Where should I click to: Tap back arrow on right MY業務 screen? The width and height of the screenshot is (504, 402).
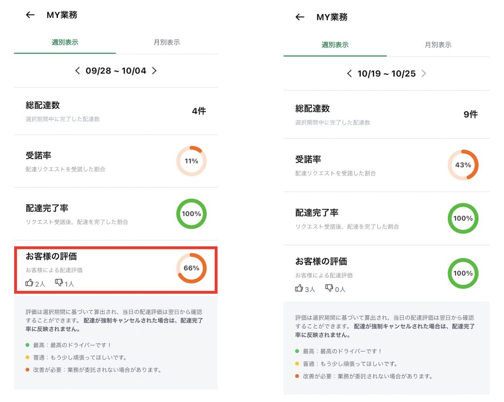click(300, 17)
